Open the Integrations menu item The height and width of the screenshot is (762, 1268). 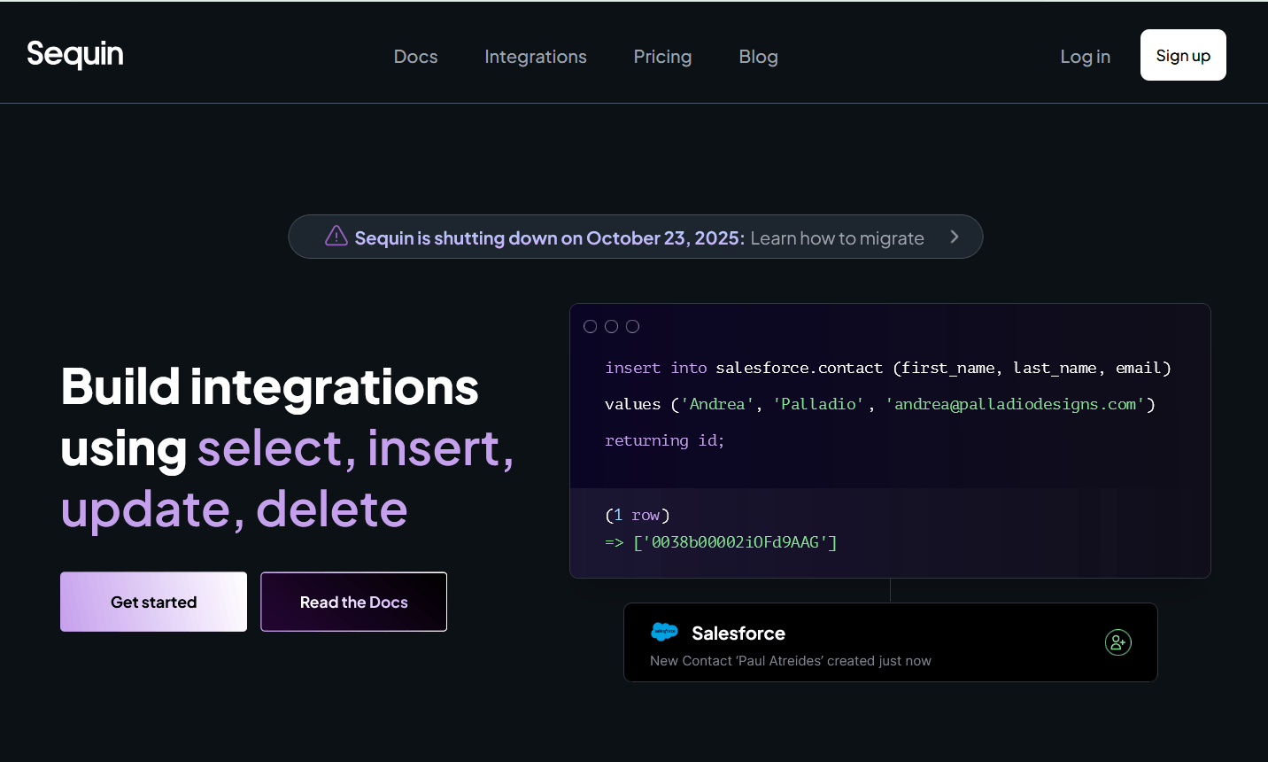pyautogui.click(x=536, y=57)
